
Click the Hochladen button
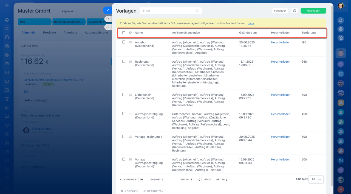click(313, 11)
